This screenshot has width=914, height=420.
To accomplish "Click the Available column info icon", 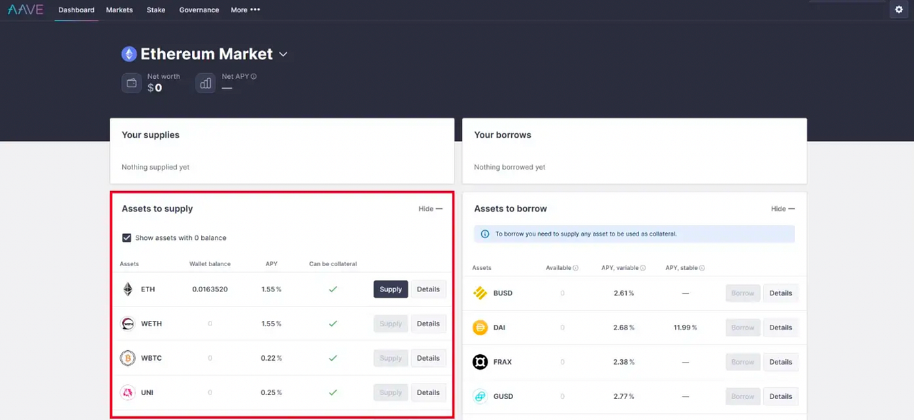I will (576, 268).
